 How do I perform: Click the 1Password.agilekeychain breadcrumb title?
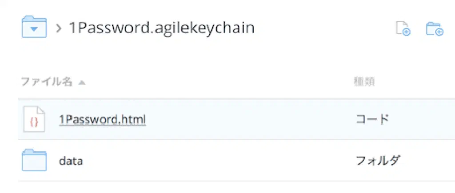161,28
